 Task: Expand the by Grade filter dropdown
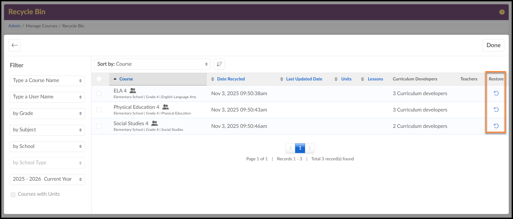pos(47,113)
